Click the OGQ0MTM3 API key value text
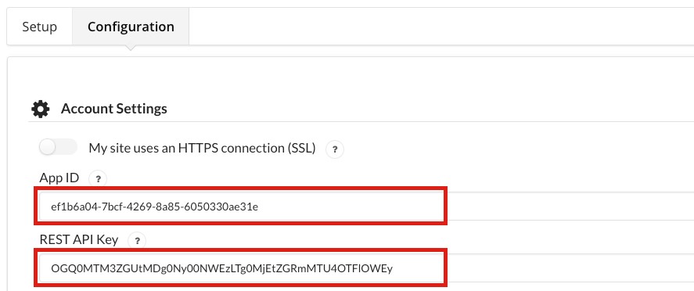 [221, 268]
